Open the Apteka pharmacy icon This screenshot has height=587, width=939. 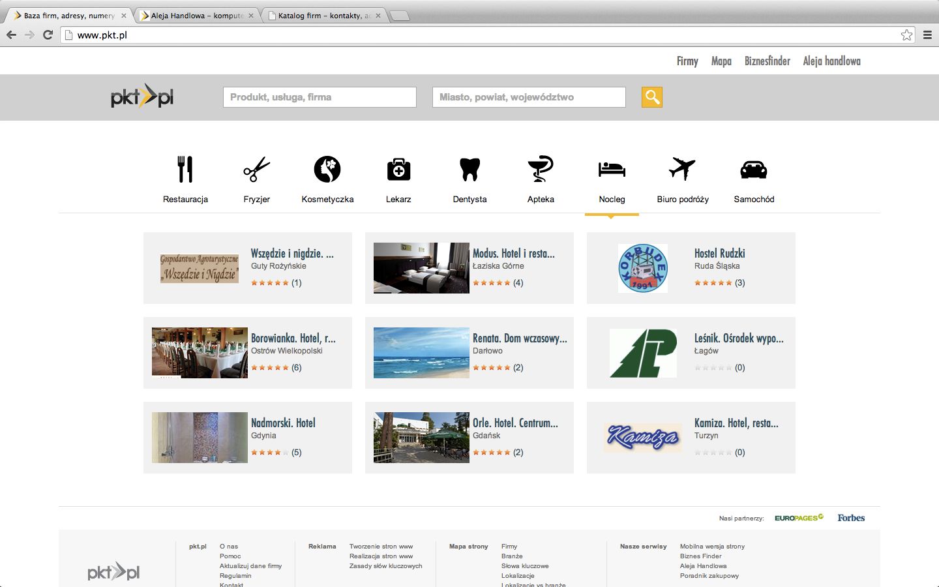[x=541, y=169]
